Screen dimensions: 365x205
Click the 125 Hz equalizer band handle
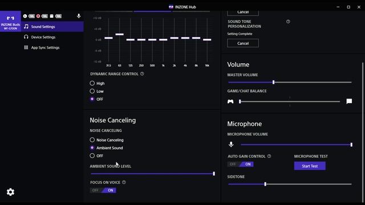pyautogui.click(x=131, y=40)
